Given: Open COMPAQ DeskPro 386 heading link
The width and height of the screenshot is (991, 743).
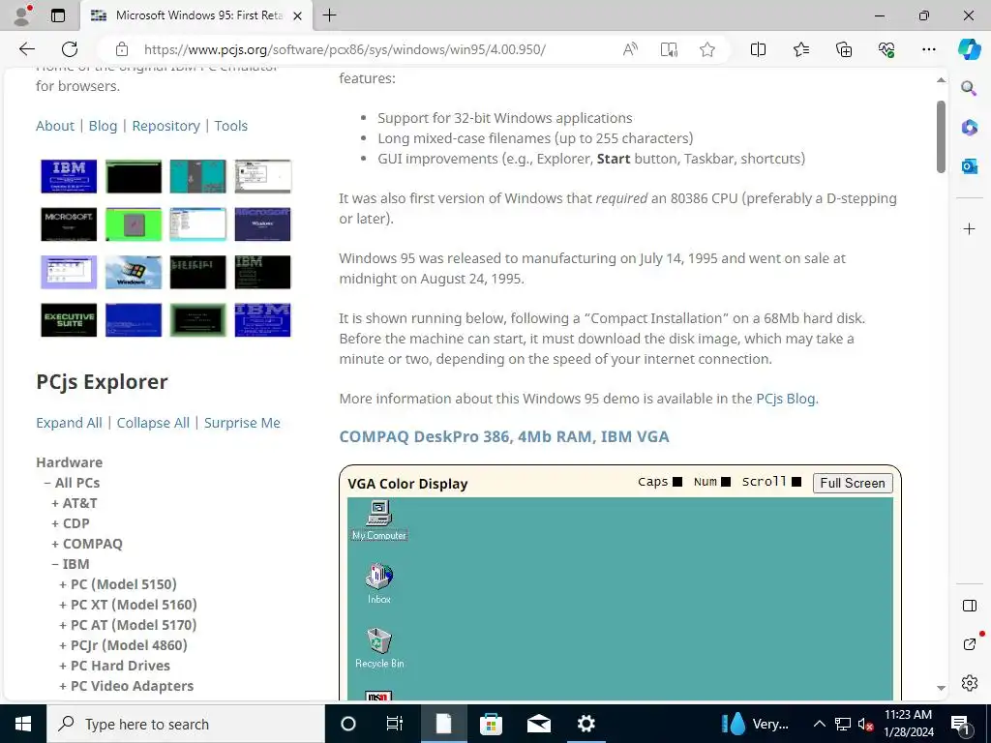Looking at the screenshot, I should [503, 436].
